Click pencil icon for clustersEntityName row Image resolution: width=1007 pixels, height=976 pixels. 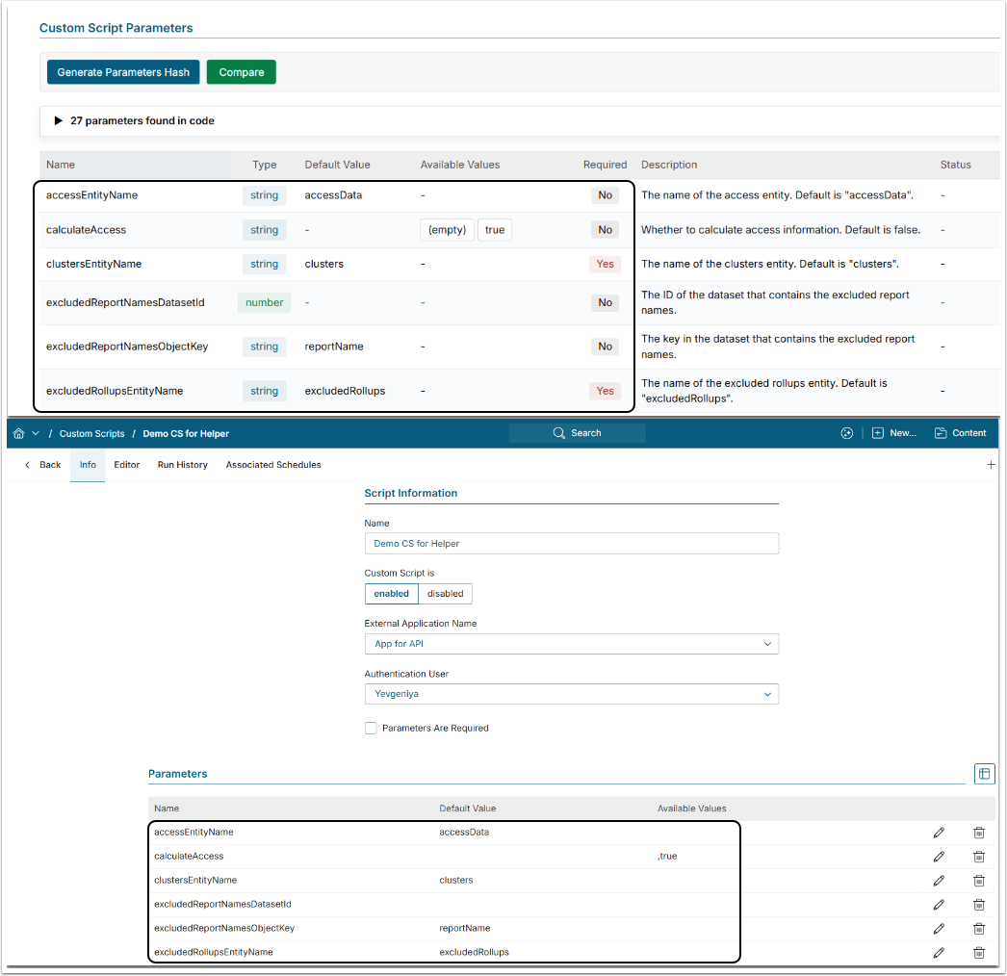(x=939, y=881)
